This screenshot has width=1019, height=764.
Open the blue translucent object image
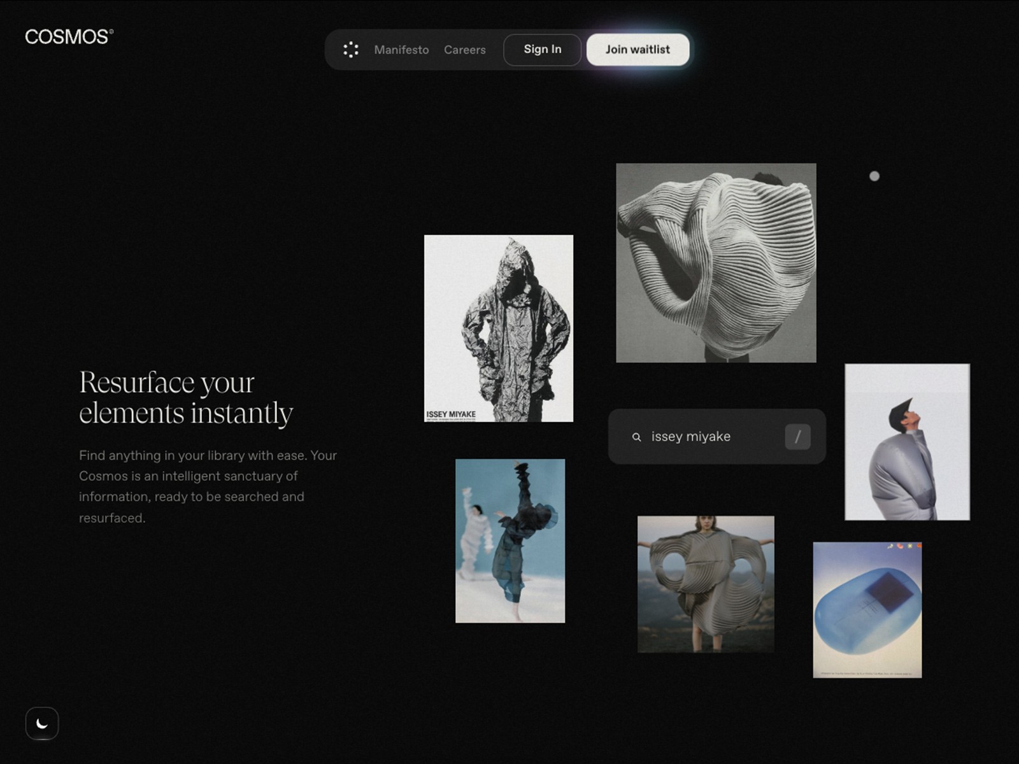pyautogui.click(x=867, y=610)
